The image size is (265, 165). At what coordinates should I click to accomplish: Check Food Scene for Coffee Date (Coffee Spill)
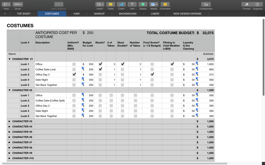click(x=152, y=101)
